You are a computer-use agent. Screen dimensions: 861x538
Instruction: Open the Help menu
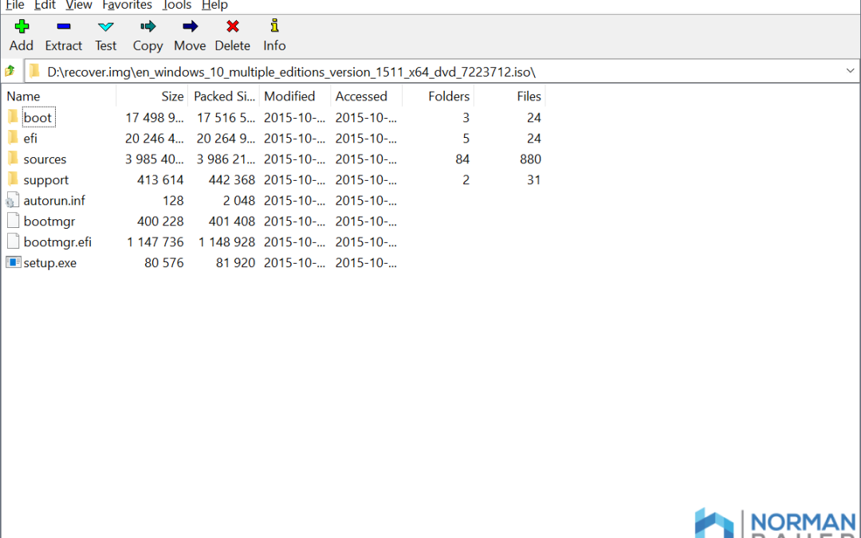[x=214, y=5]
